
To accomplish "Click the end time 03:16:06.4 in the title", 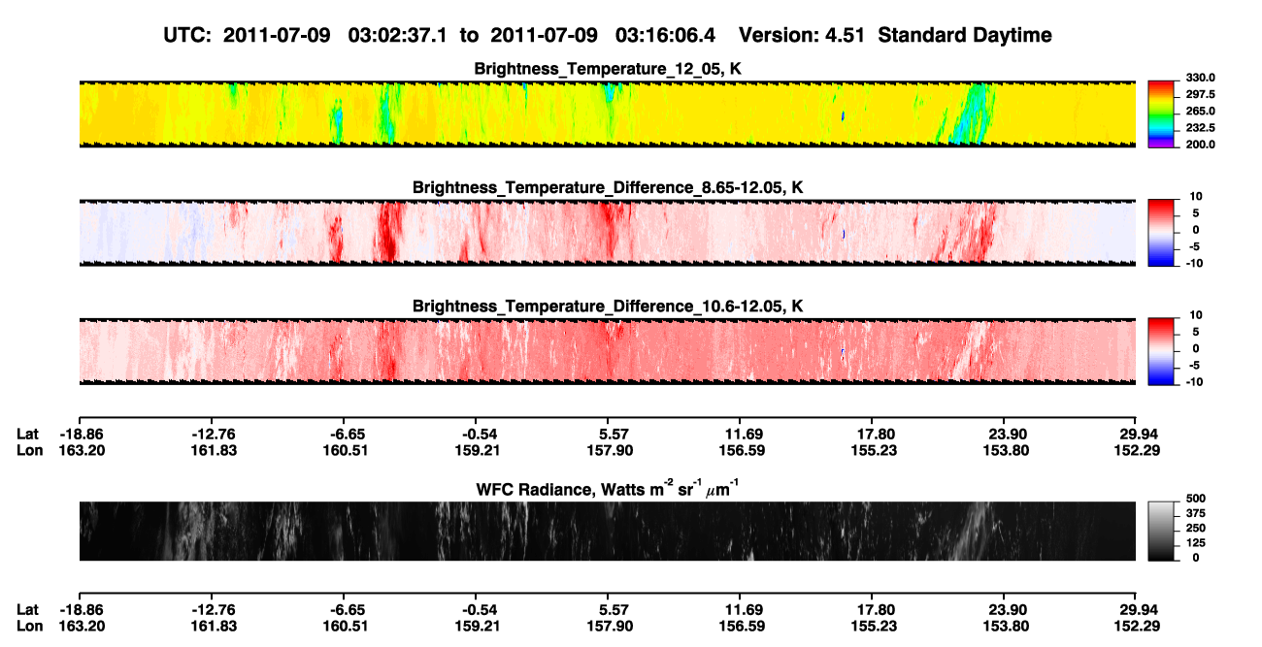I will [665, 35].
